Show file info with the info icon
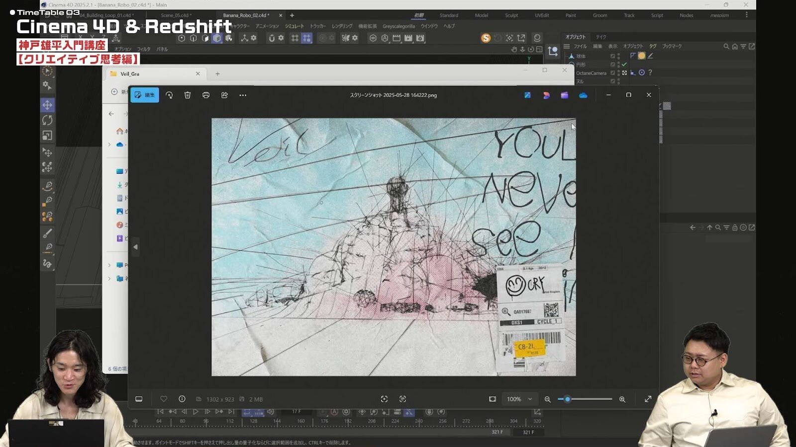The width and height of the screenshot is (796, 447). coord(182,399)
